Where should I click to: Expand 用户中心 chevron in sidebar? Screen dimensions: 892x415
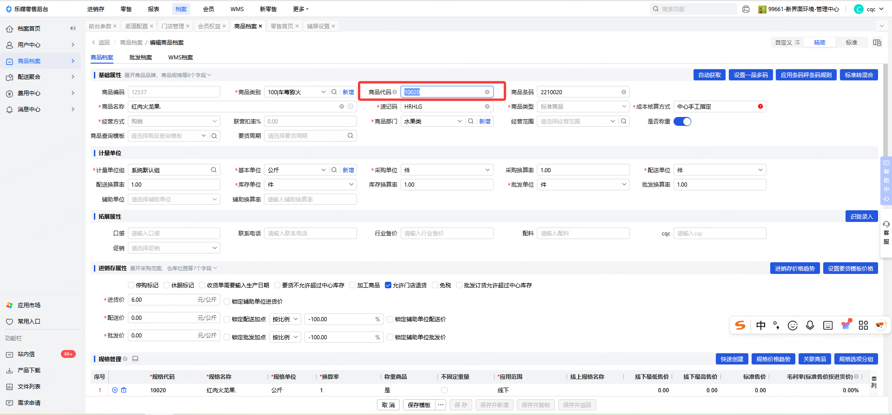pos(73,45)
